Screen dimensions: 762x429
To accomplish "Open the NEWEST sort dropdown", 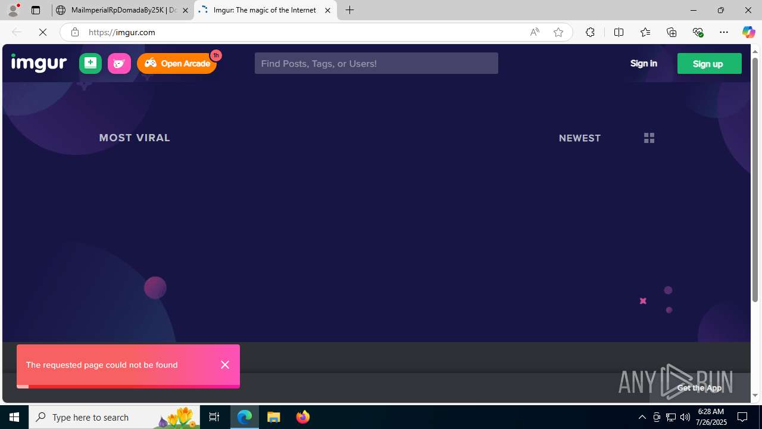I will click(x=579, y=138).
